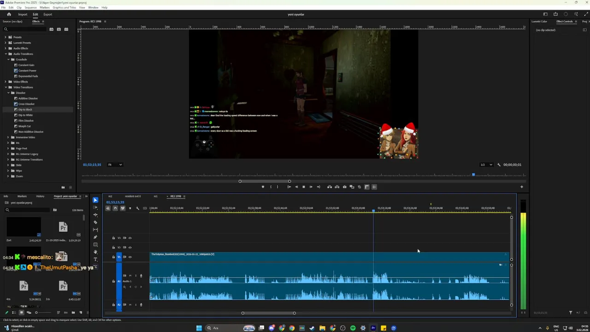Expand the Immersive Video folder
590x332 pixels.
[x=8, y=137]
